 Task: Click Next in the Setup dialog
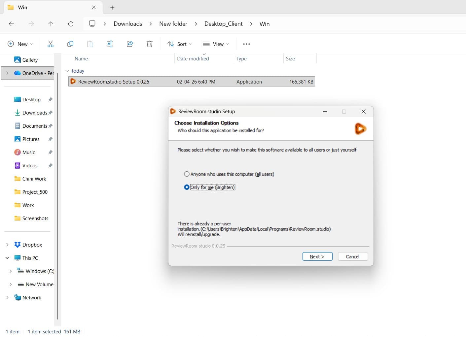point(317,256)
